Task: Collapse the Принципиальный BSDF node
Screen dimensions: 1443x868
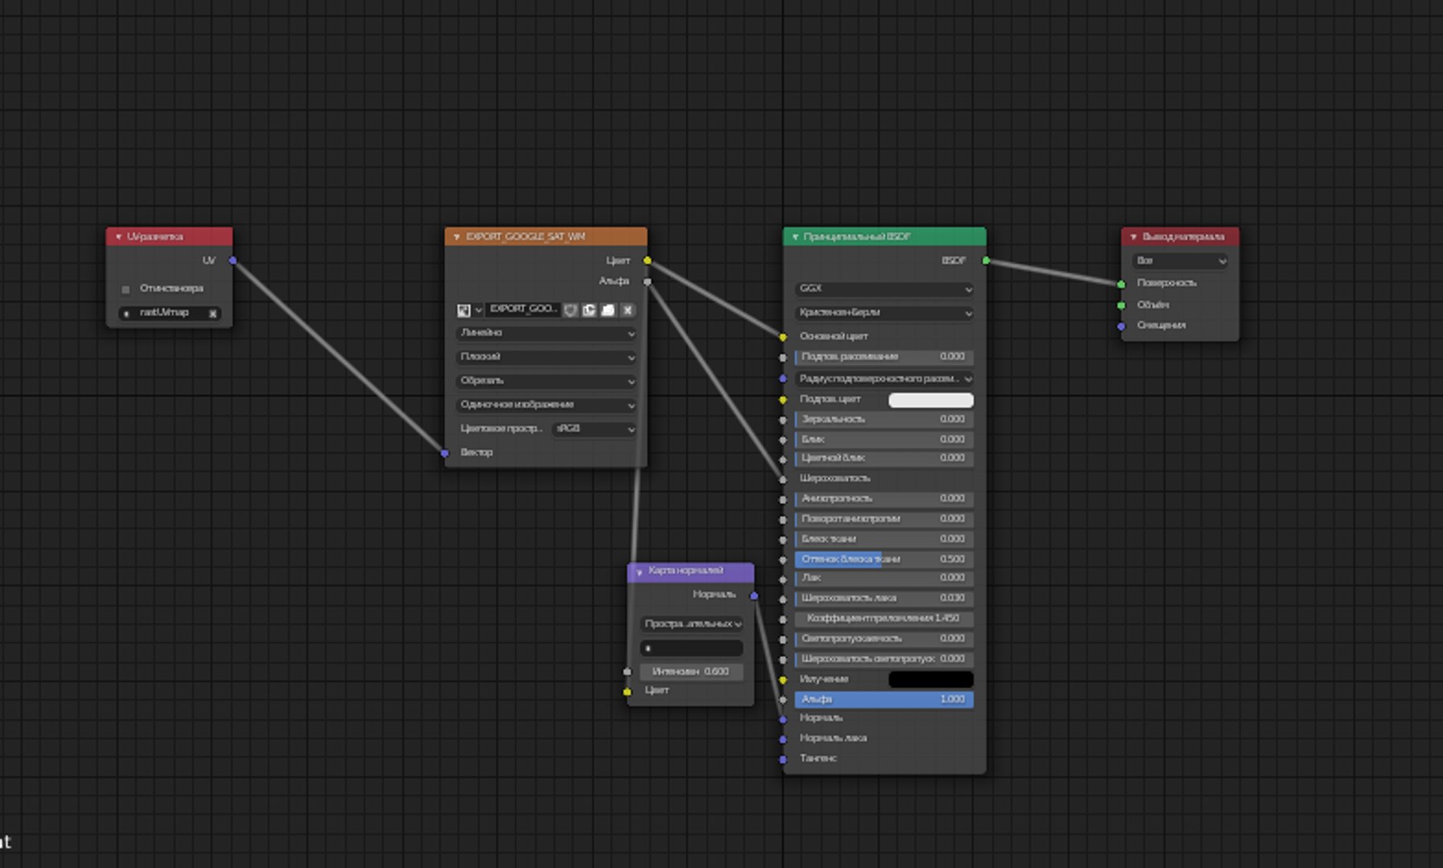Action: pyautogui.click(x=795, y=237)
